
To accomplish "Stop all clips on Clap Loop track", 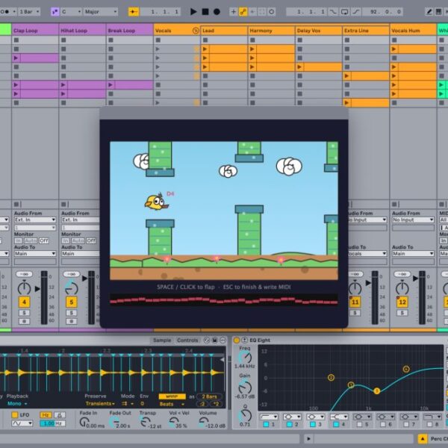I will pos(16,204).
